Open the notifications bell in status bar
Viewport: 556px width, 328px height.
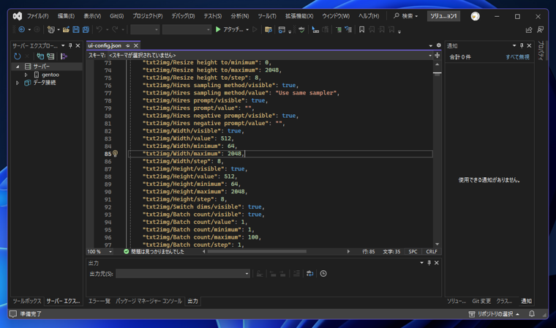532,314
